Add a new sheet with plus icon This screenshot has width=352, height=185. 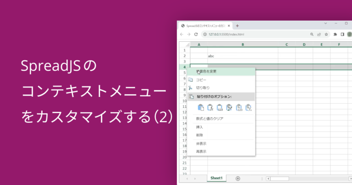coord(238,179)
